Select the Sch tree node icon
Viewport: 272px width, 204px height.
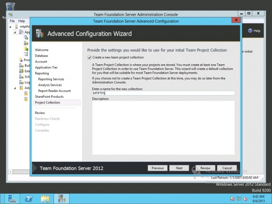[21, 77]
